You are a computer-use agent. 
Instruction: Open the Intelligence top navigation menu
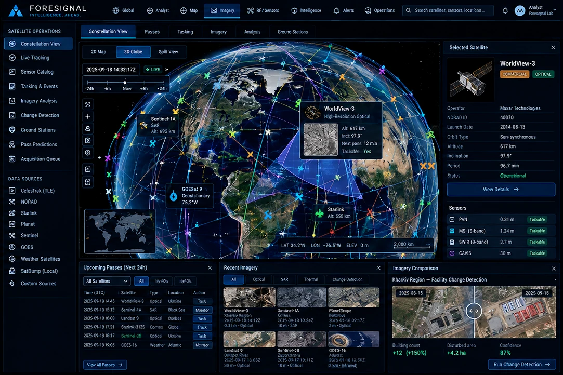(306, 10)
